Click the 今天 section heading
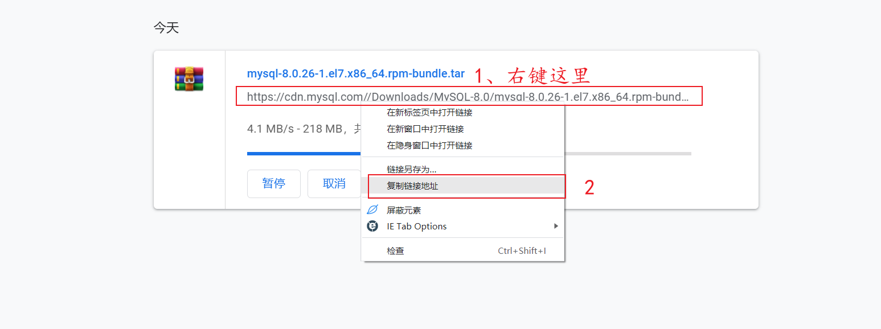This screenshot has height=329, width=881. tap(166, 26)
